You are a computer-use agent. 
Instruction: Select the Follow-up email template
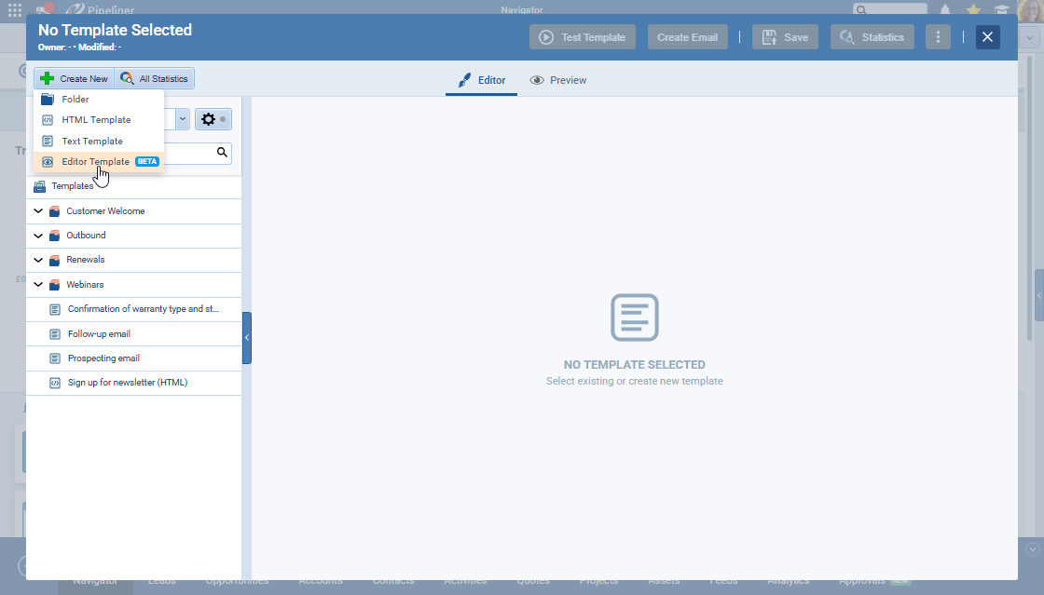[99, 334]
